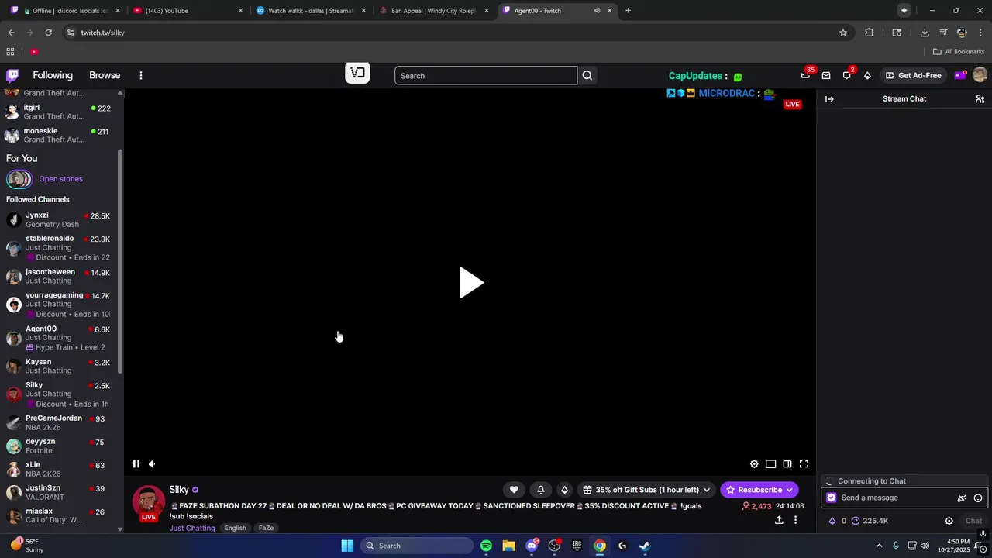
Task: Toggle theatre mode on the player
Action: coord(787,464)
